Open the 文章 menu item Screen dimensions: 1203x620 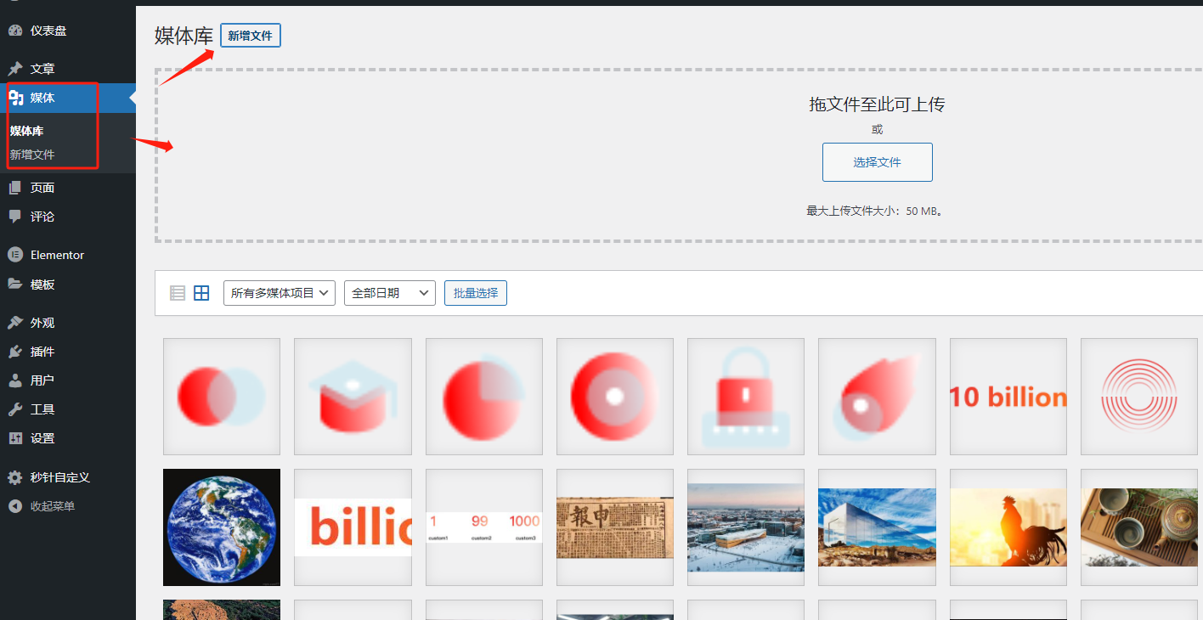(x=68, y=69)
